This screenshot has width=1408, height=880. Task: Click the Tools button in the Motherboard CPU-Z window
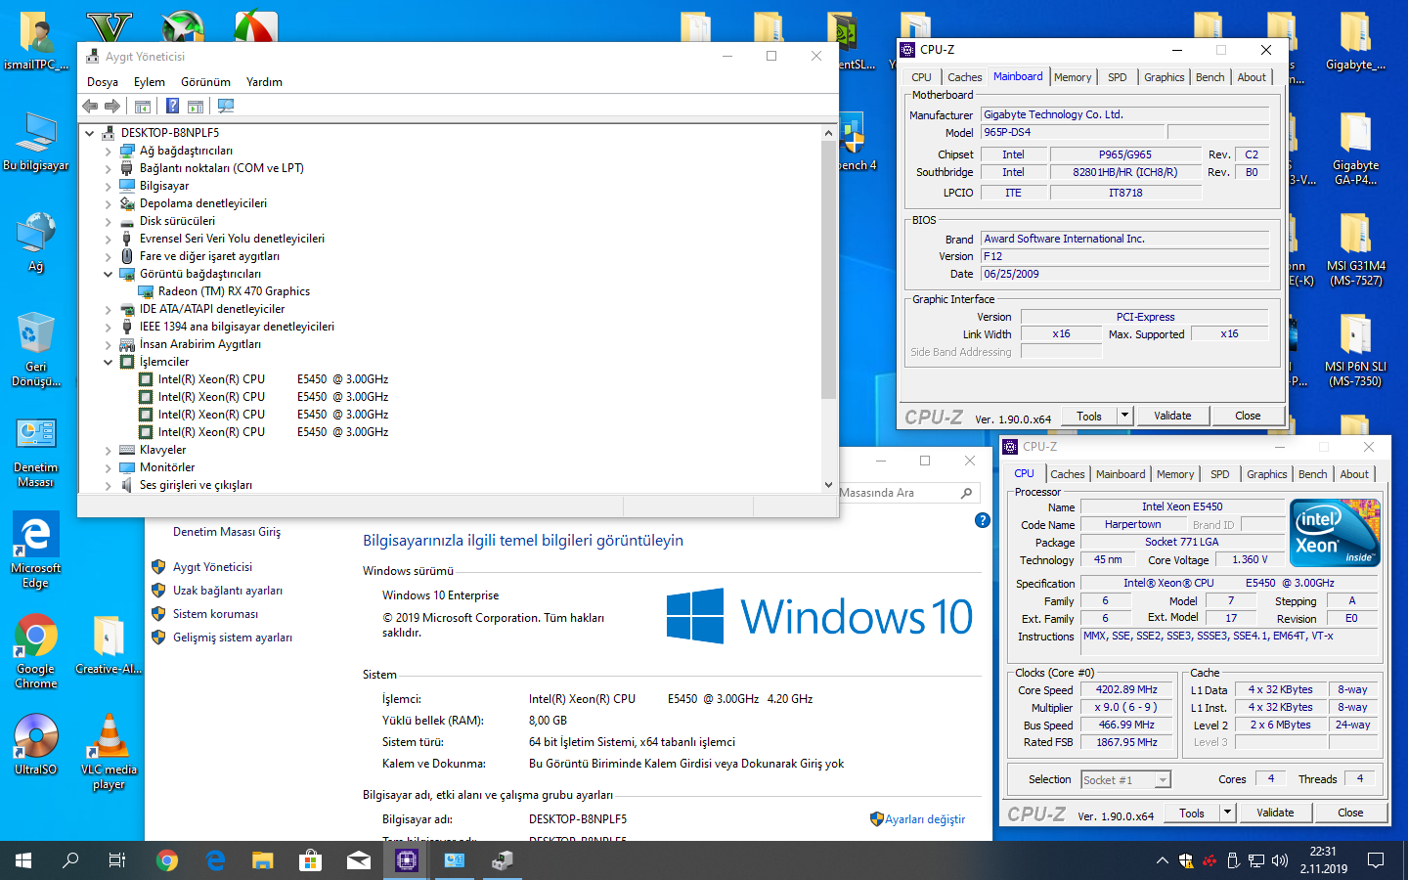(1089, 416)
